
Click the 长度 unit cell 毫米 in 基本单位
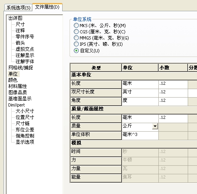[140, 84]
